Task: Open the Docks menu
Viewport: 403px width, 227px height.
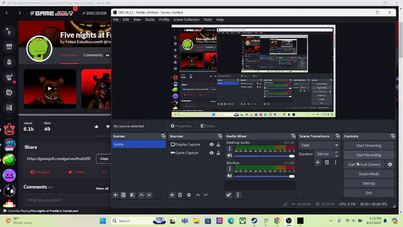Action: pos(150,20)
